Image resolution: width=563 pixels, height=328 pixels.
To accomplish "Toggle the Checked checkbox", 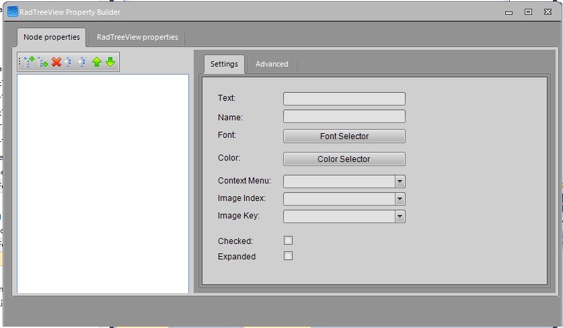I will coord(288,241).
